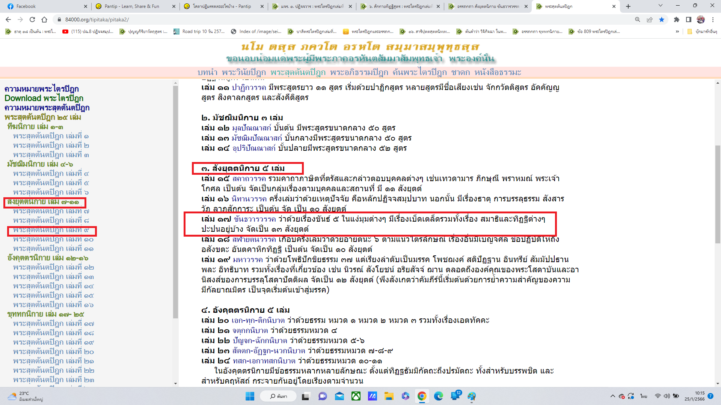721x405 pixels.
Task: Click the Windows Start button
Action: click(250, 396)
